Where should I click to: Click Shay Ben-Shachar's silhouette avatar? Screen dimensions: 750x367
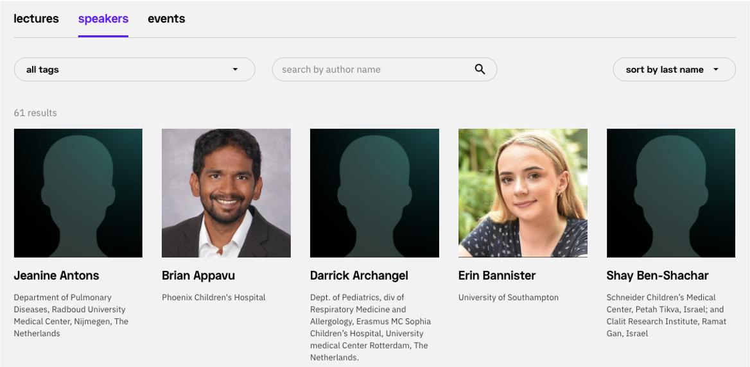coord(671,193)
